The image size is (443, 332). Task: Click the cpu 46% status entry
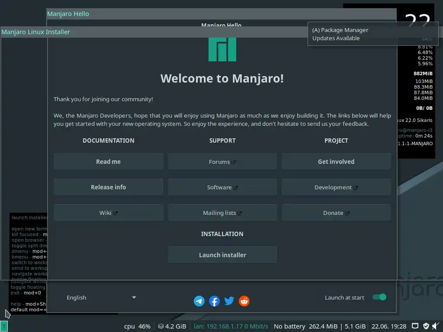pos(137,326)
